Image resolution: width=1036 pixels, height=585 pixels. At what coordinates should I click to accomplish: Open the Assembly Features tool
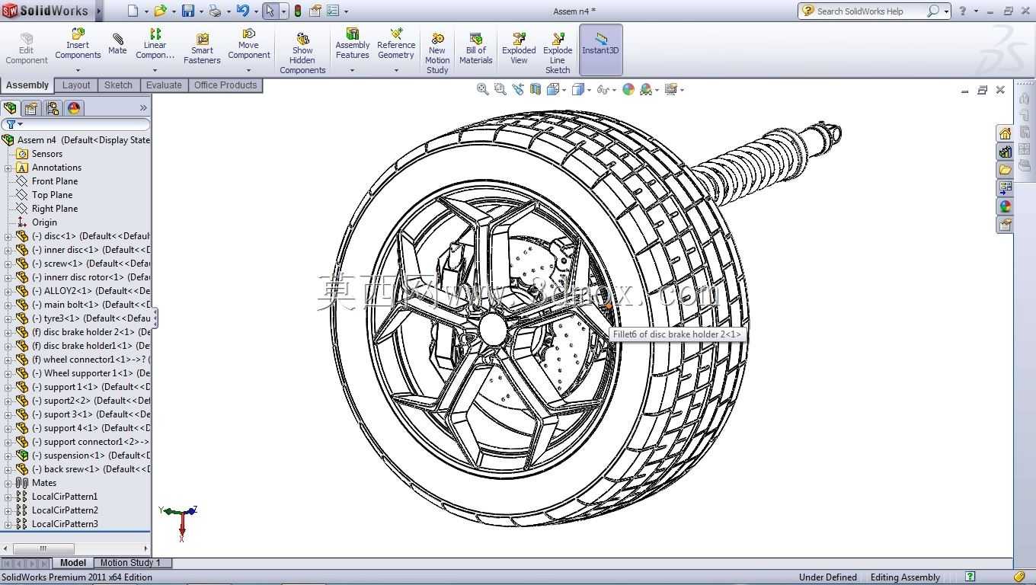(x=353, y=43)
